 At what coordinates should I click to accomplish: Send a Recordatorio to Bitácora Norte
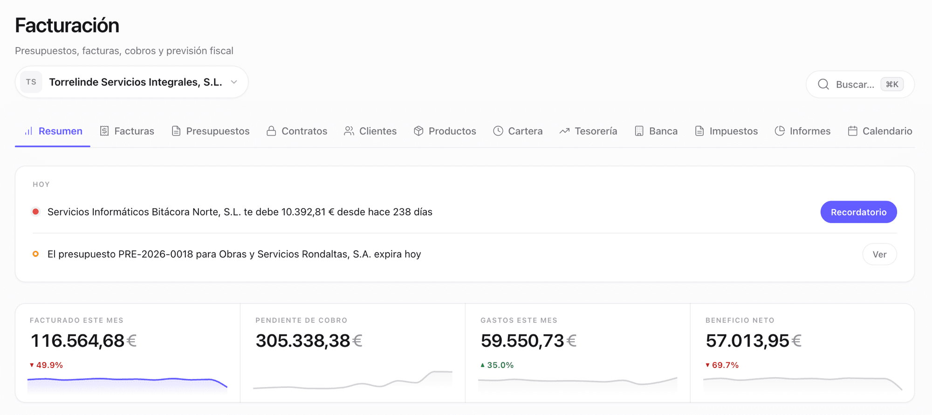pyautogui.click(x=858, y=212)
